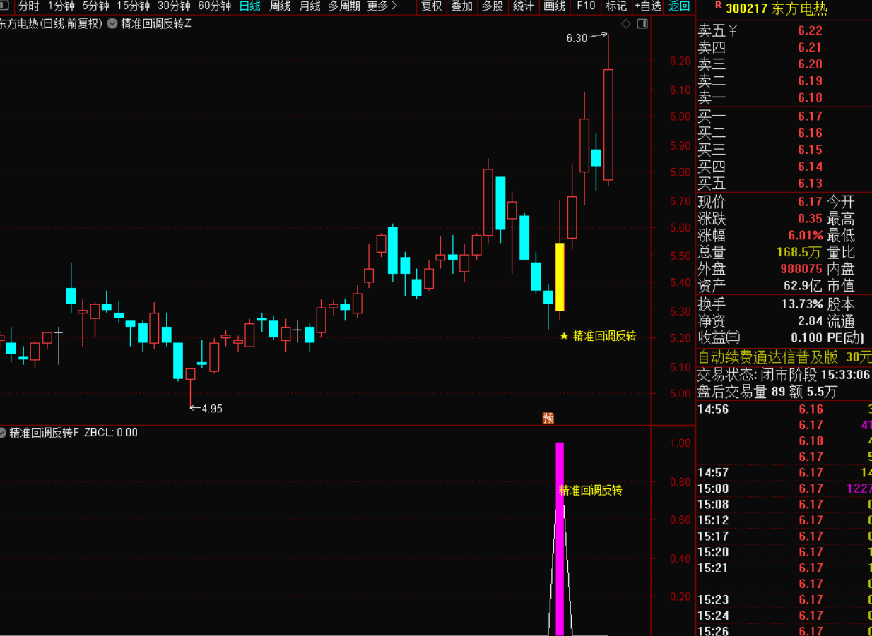Open the 精准回调反转F sub-indicator dropdown

click(4, 433)
